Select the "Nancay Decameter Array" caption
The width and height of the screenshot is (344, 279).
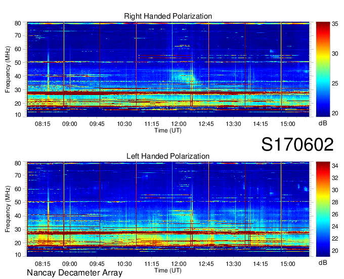pos(74,273)
